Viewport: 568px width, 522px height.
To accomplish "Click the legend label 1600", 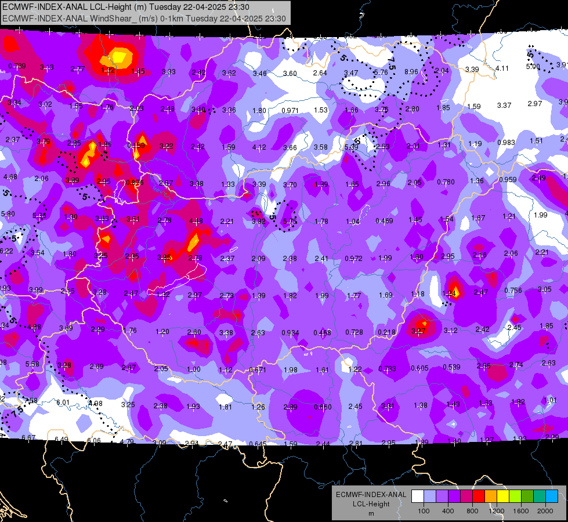I will tap(521, 511).
